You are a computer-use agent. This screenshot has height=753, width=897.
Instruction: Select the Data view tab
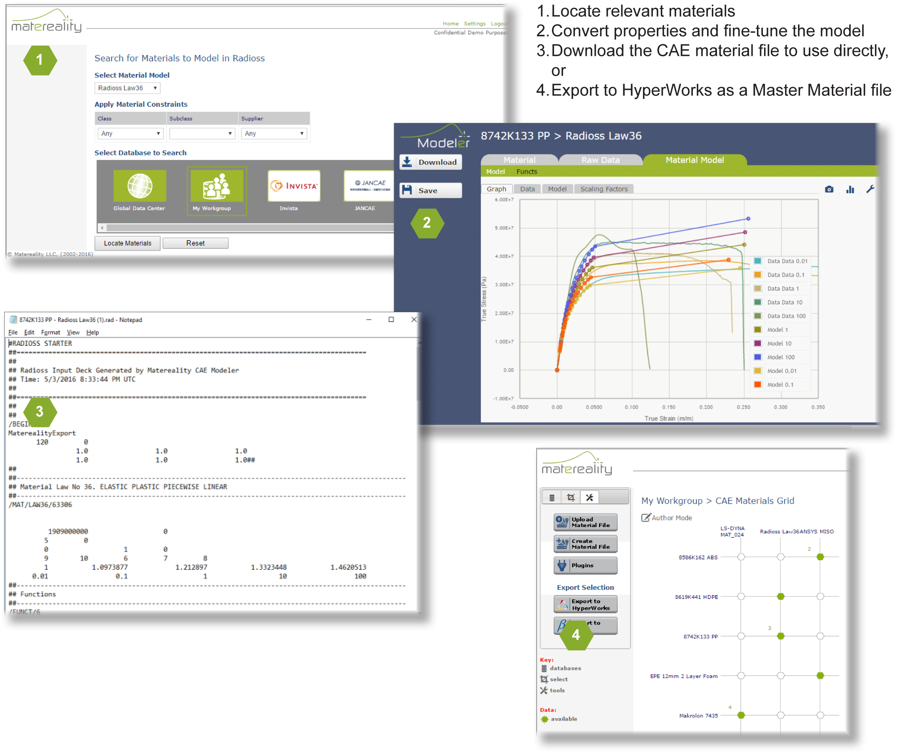coord(527,189)
